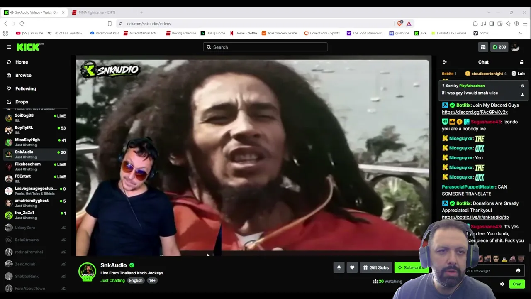531x299 pixels.
Task: Open the SoiDog88 channel in sidebar
Action: (35, 118)
